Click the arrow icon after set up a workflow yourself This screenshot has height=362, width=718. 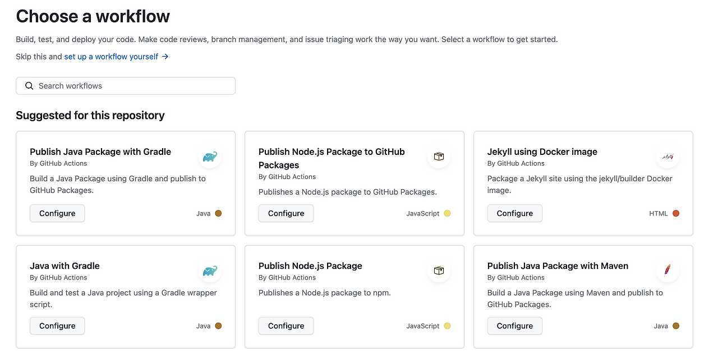click(x=164, y=56)
